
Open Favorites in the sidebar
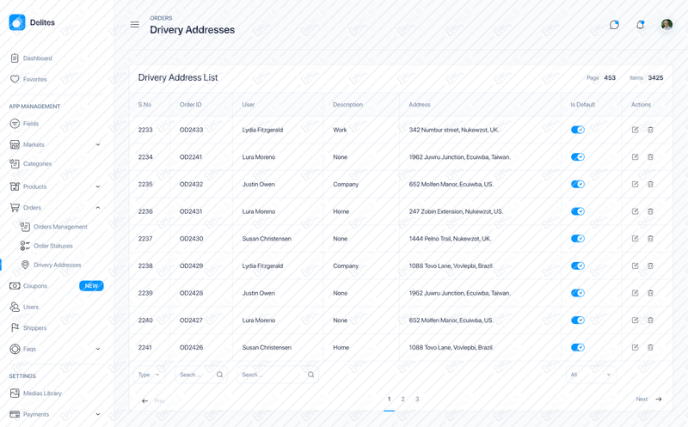28,79
